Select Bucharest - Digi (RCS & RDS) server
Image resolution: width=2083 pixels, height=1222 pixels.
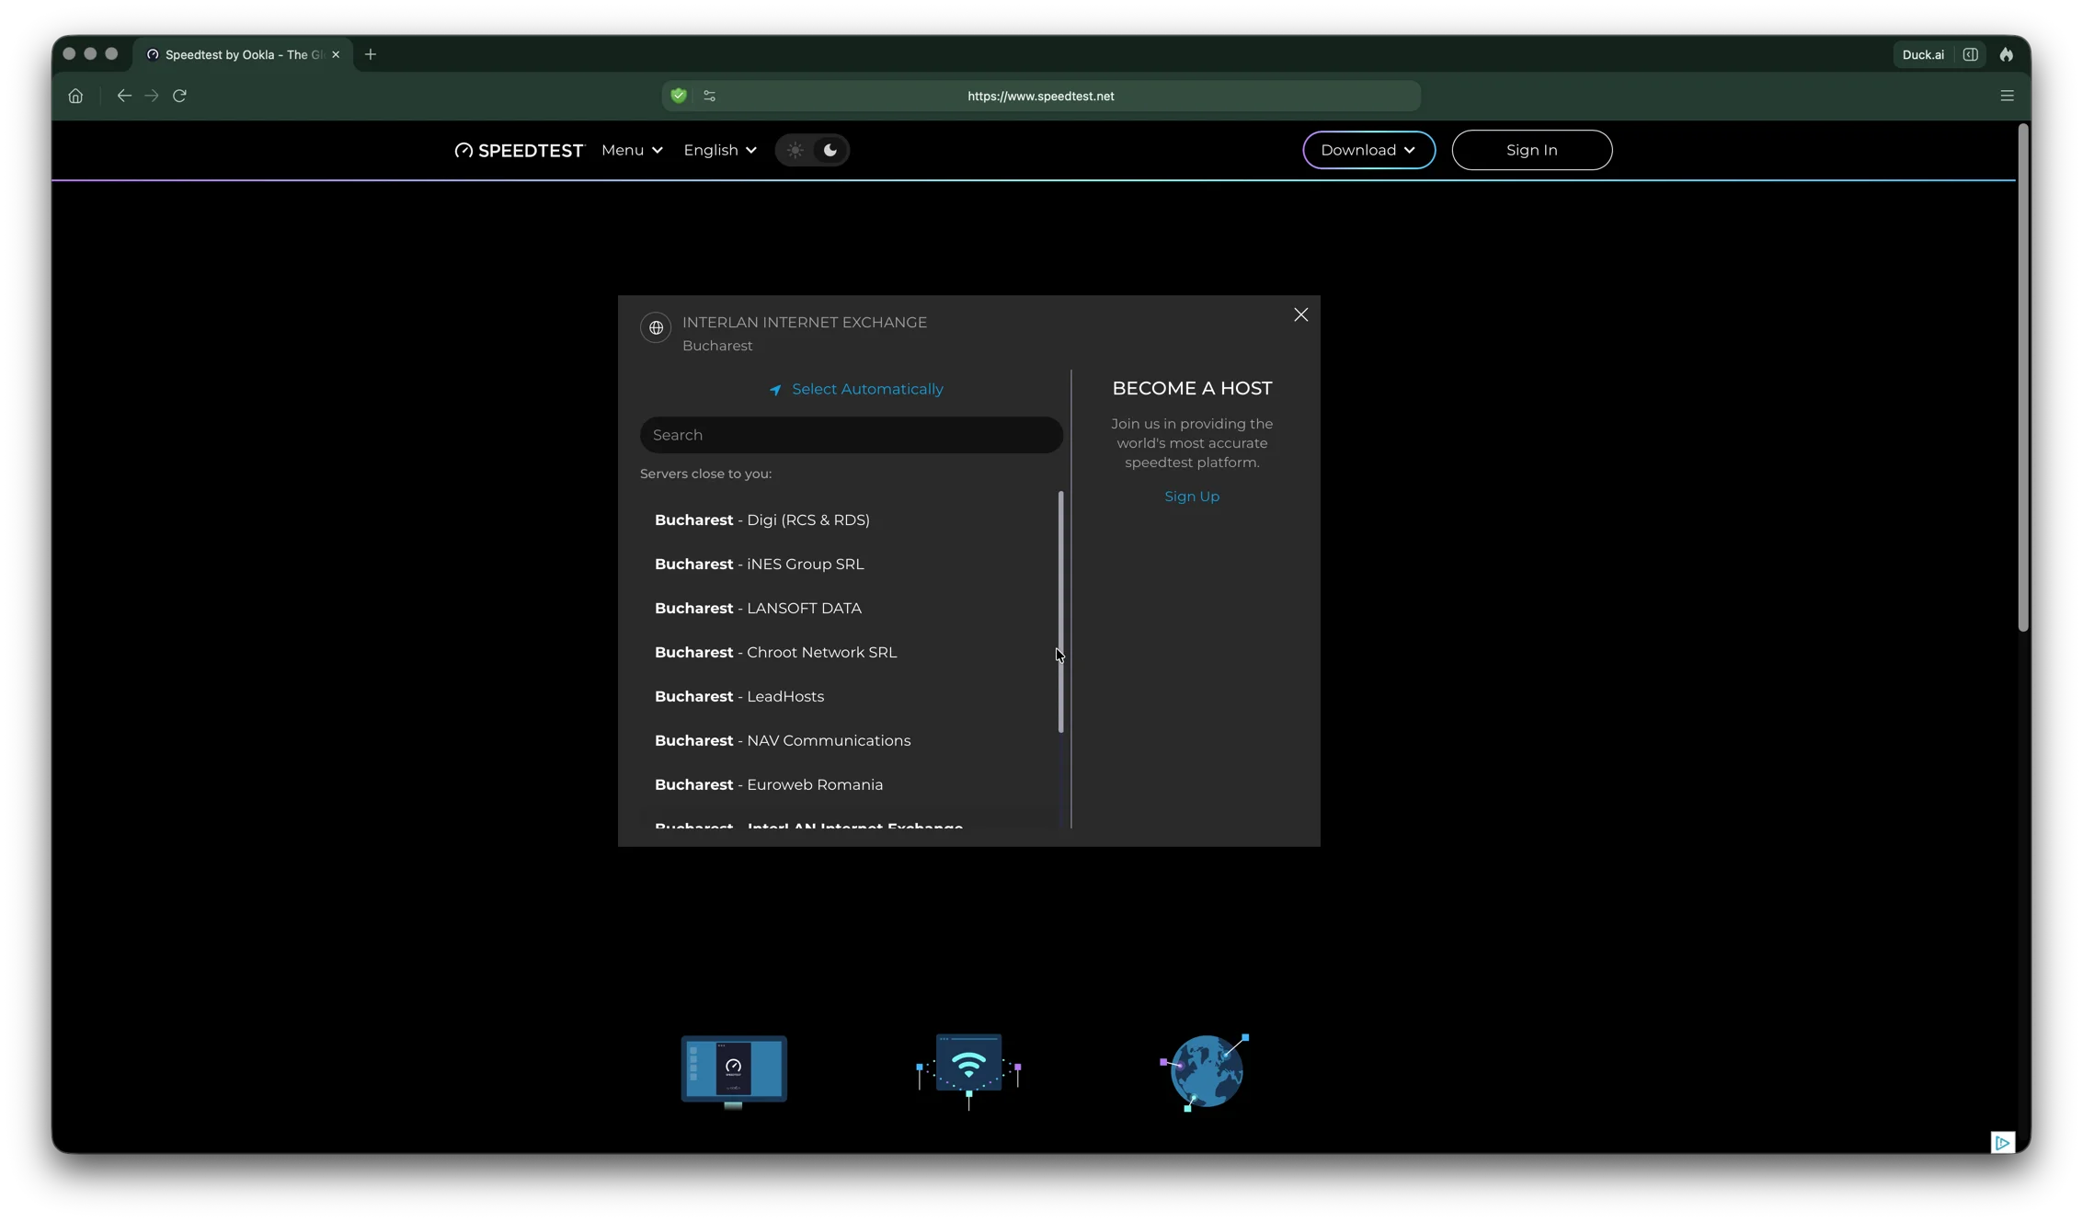[848, 520]
